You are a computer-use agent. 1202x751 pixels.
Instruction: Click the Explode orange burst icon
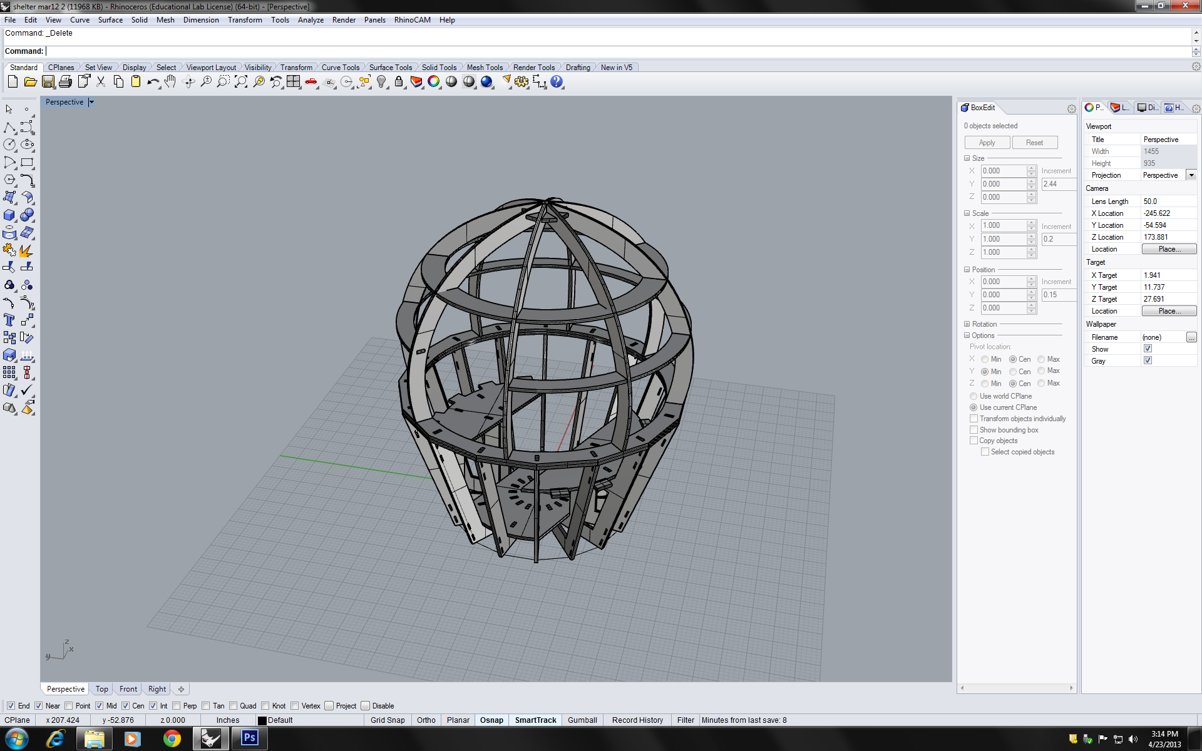coord(27,250)
